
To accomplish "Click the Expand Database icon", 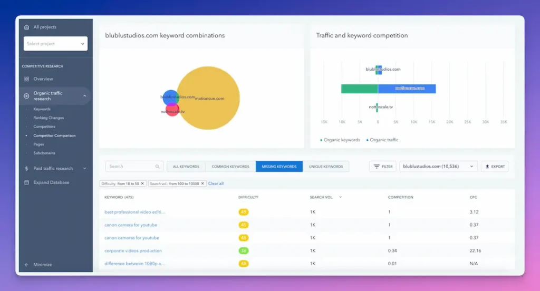I will pos(27,182).
